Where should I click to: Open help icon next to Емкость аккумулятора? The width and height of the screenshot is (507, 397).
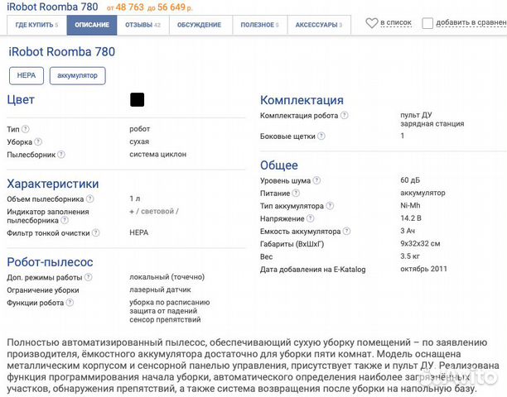coord(346,231)
